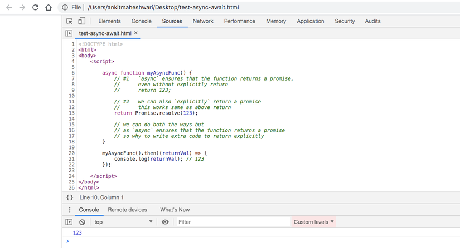Expand the Custom levels dropdown
The width and height of the screenshot is (460, 248).
(x=313, y=222)
